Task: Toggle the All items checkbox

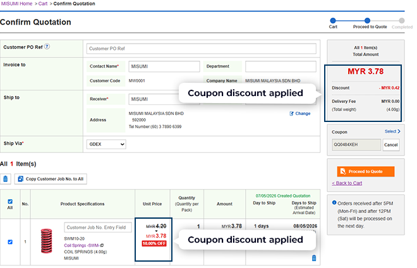Action: point(10,202)
